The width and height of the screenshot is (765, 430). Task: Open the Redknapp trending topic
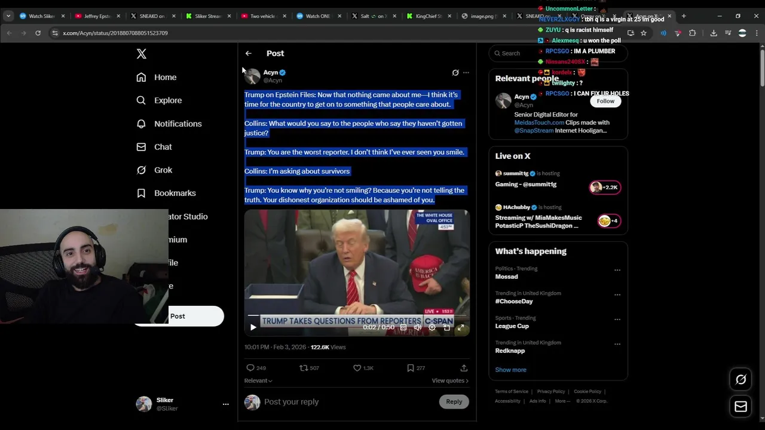(x=510, y=351)
